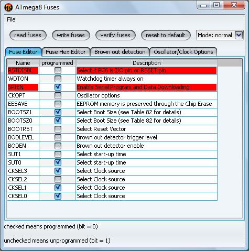Select the SPIEN name cell
This screenshot has width=249, height=251.
click(x=23, y=87)
